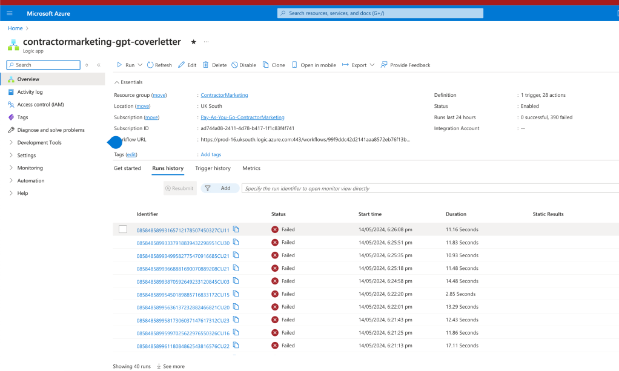Image resolution: width=619 pixels, height=371 pixels.
Task: Click the Start time column header
Action: point(370,214)
